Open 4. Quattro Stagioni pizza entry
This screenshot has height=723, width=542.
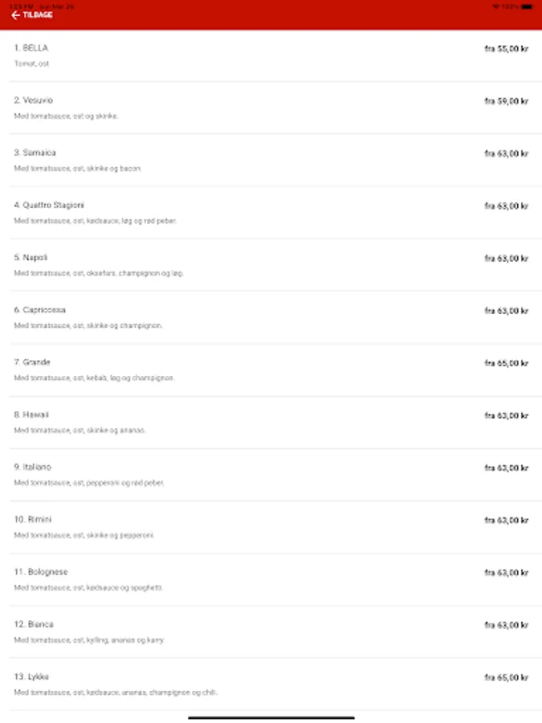tap(271, 213)
